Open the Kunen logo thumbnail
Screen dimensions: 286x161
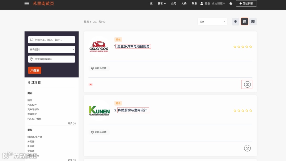pos(99,110)
